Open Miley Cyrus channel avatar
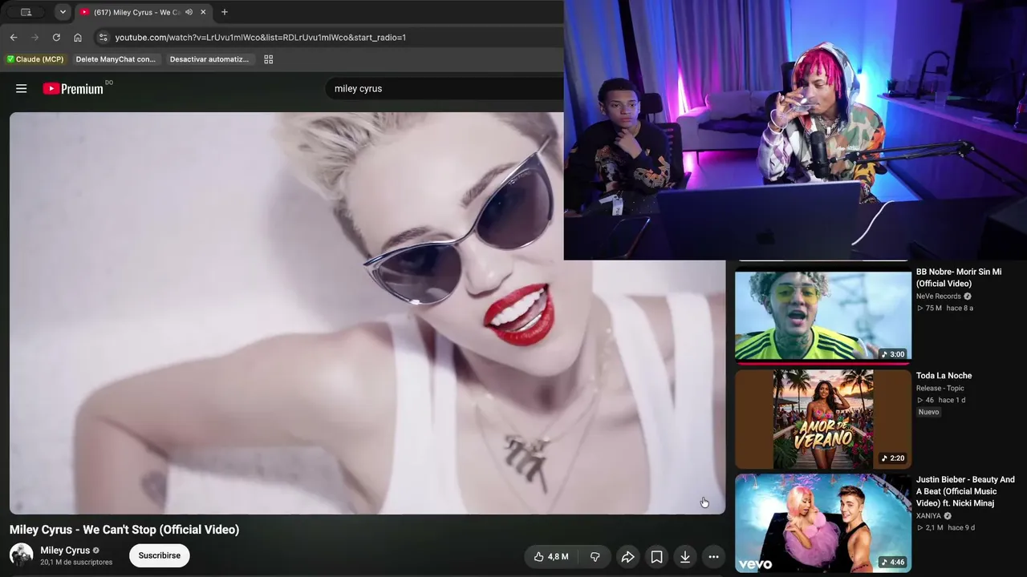 pyautogui.click(x=21, y=555)
